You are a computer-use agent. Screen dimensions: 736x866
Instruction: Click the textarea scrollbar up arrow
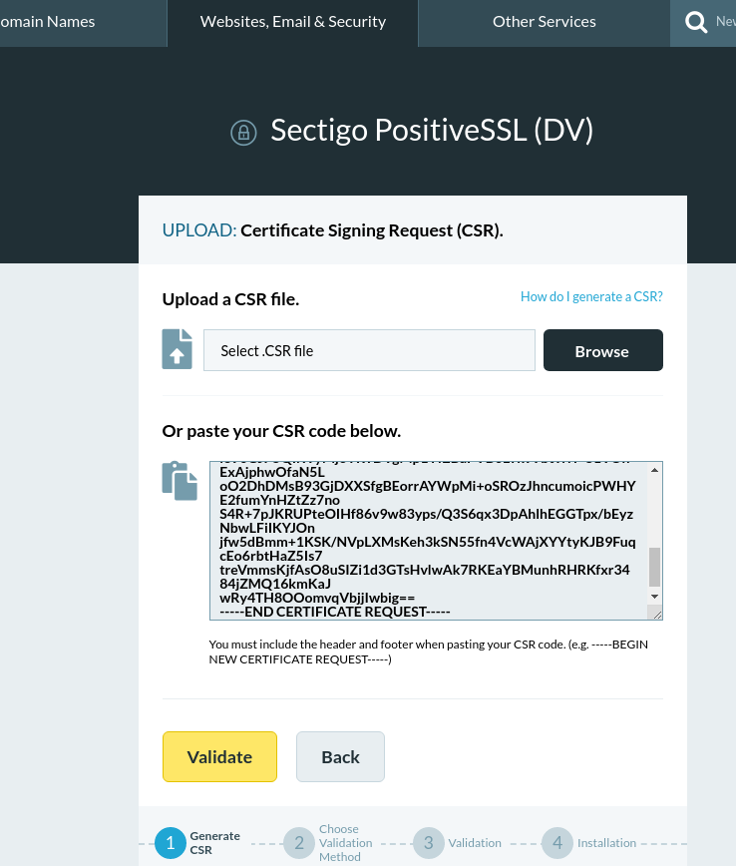(654, 470)
